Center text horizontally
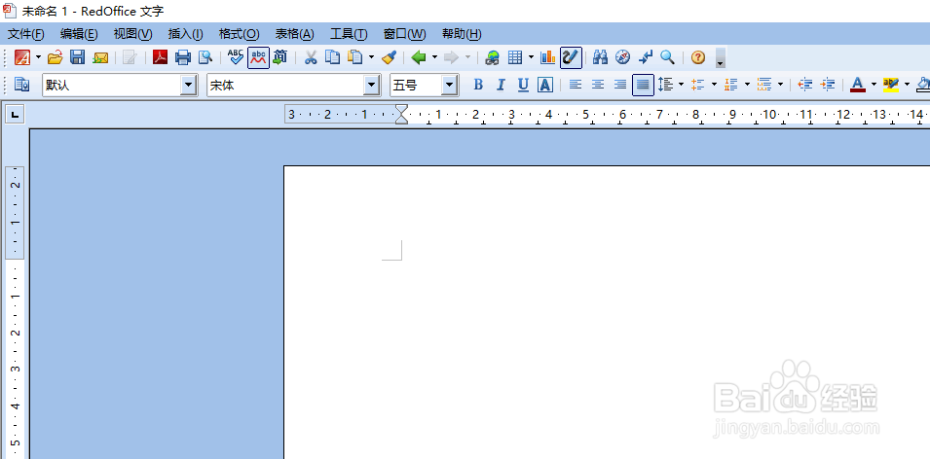The width and height of the screenshot is (930, 459). pyautogui.click(x=598, y=85)
